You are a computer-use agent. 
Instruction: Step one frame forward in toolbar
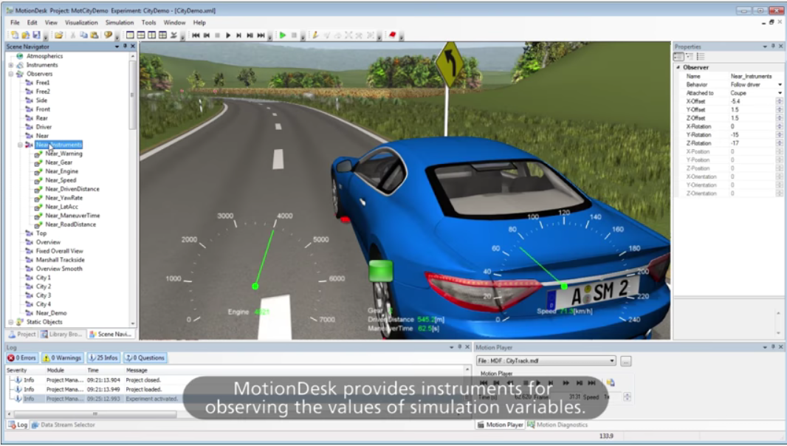[x=239, y=35]
